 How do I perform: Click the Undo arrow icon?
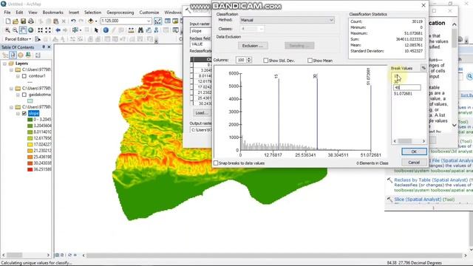pyautogui.click(x=73, y=21)
